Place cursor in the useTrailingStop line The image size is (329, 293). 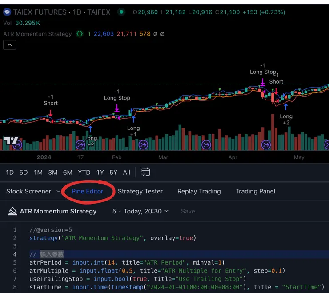(x=138, y=279)
